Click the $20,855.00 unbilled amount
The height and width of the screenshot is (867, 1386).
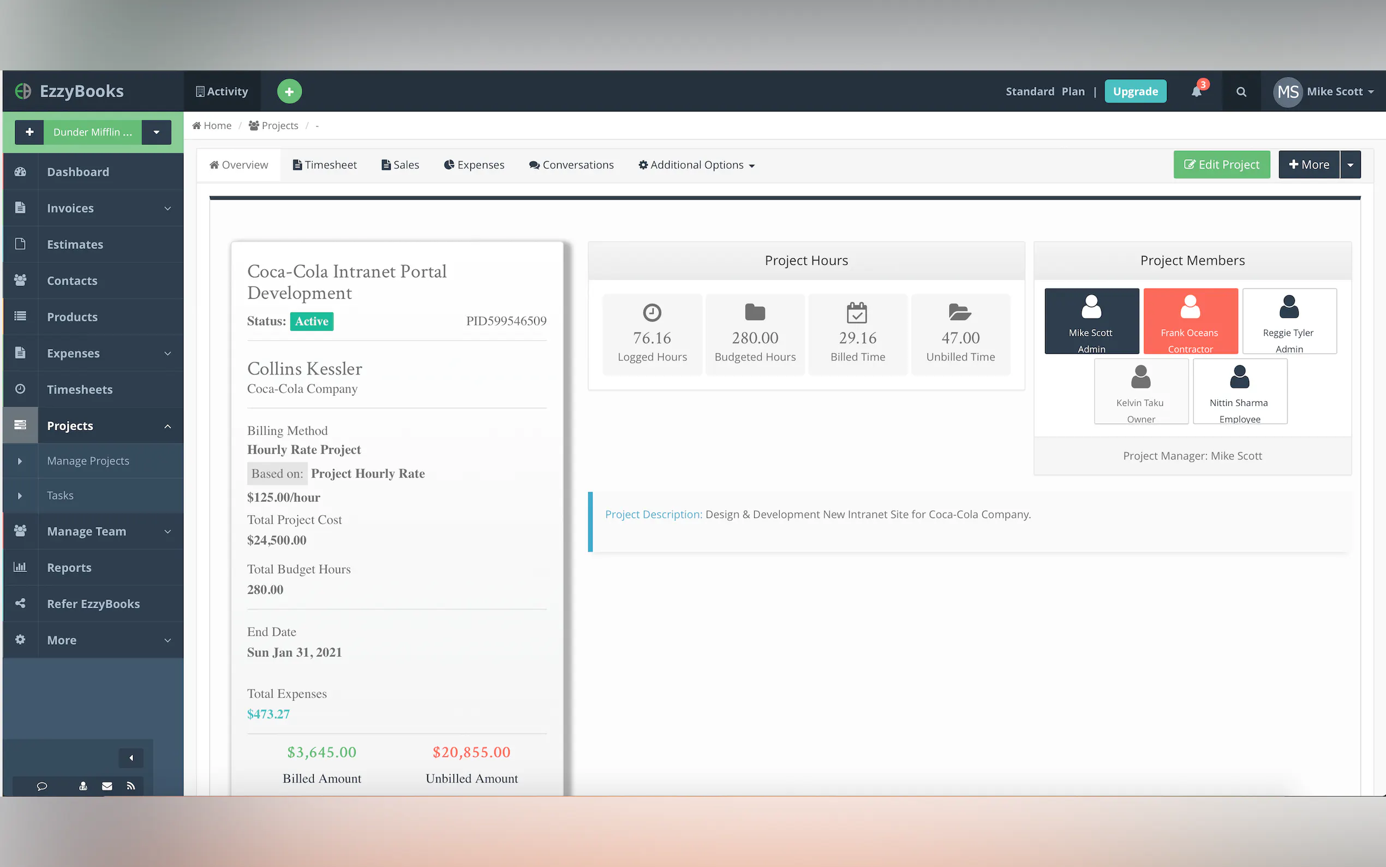pyautogui.click(x=471, y=752)
